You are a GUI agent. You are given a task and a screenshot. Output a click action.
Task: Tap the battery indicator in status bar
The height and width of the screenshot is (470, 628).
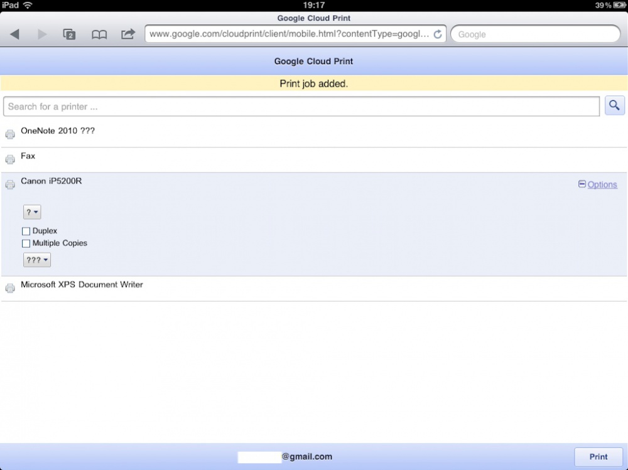[x=619, y=5]
